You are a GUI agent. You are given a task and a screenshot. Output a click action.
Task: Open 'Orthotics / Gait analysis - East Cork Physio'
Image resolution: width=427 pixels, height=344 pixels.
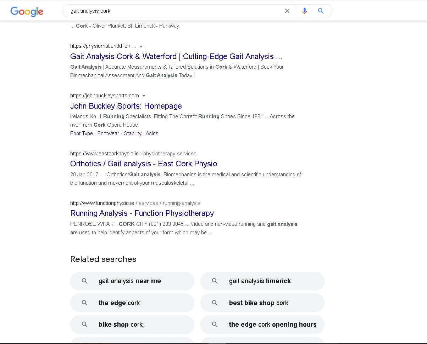(x=144, y=164)
